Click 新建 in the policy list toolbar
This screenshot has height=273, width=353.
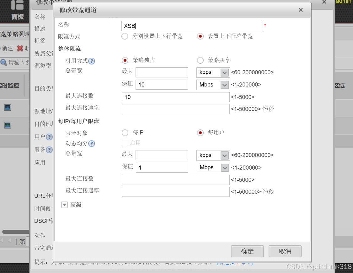pyautogui.click(x=8, y=48)
